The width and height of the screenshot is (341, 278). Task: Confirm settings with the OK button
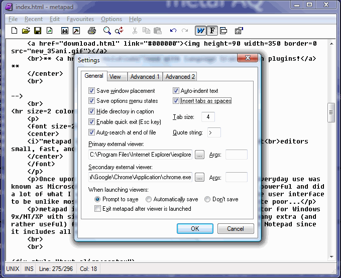pyautogui.click(x=195, y=229)
